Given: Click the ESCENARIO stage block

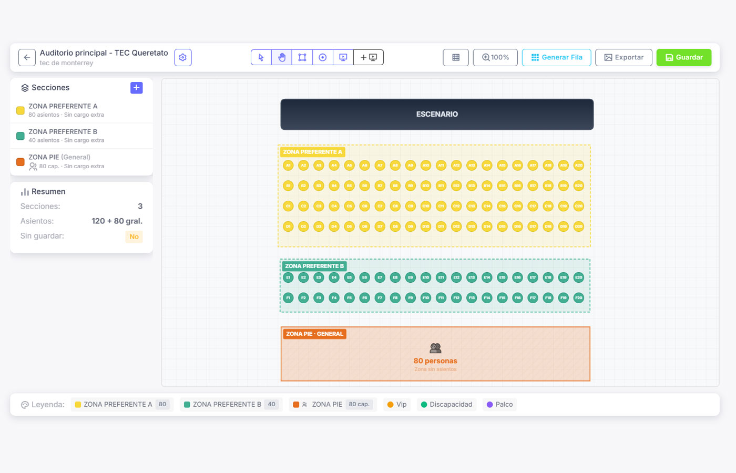Looking at the screenshot, I should coord(437,114).
